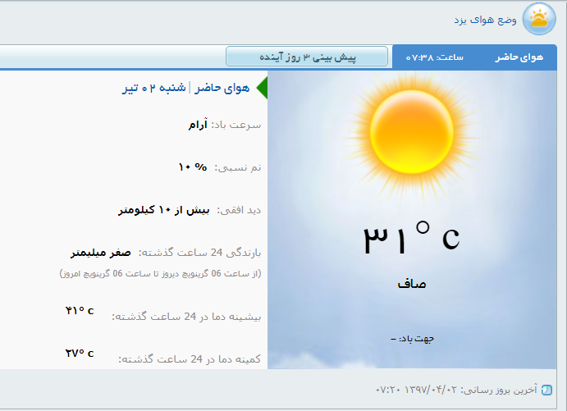Click the 'وضع هوای یزد' title text
This screenshot has height=411, width=567.
coord(487,19)
